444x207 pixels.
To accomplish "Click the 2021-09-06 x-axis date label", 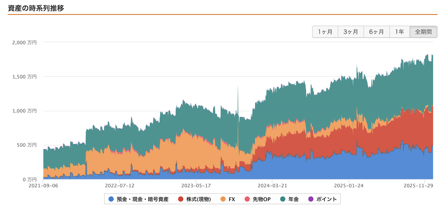I will [43, 186].
